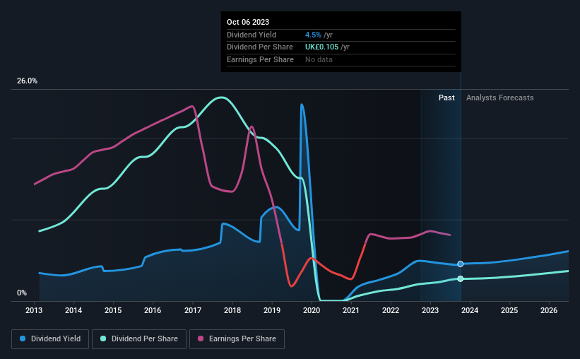Click the Oct 06 2023 tooltip date
This screenshot has height=359, width=580.
[248, 23]
